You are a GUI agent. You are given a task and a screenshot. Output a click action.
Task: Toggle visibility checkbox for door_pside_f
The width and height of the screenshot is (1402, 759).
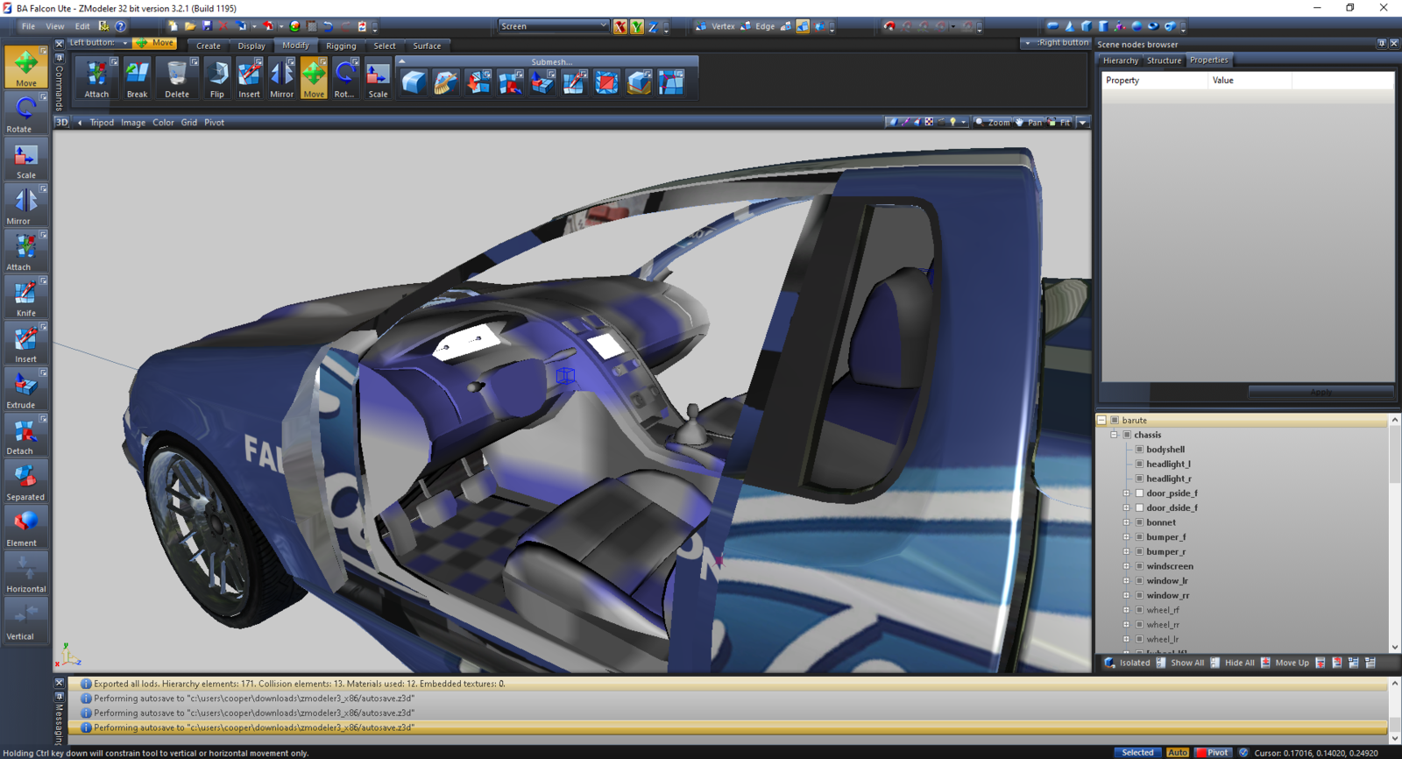coord(1139,493)
